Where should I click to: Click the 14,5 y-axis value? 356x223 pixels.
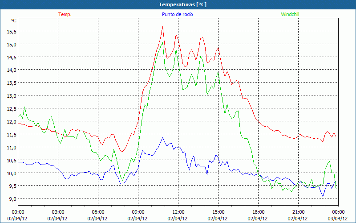tap(12, 58)
